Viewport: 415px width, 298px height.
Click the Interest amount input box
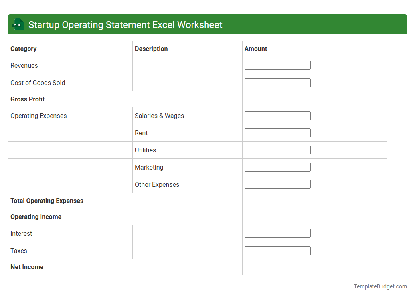point(277,233)
